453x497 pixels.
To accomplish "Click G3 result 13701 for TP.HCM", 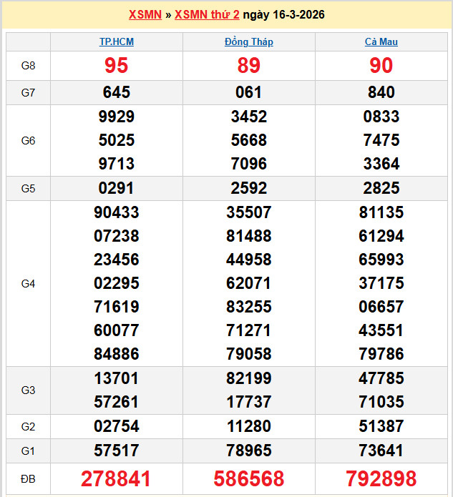I will [x=116, y=378].
